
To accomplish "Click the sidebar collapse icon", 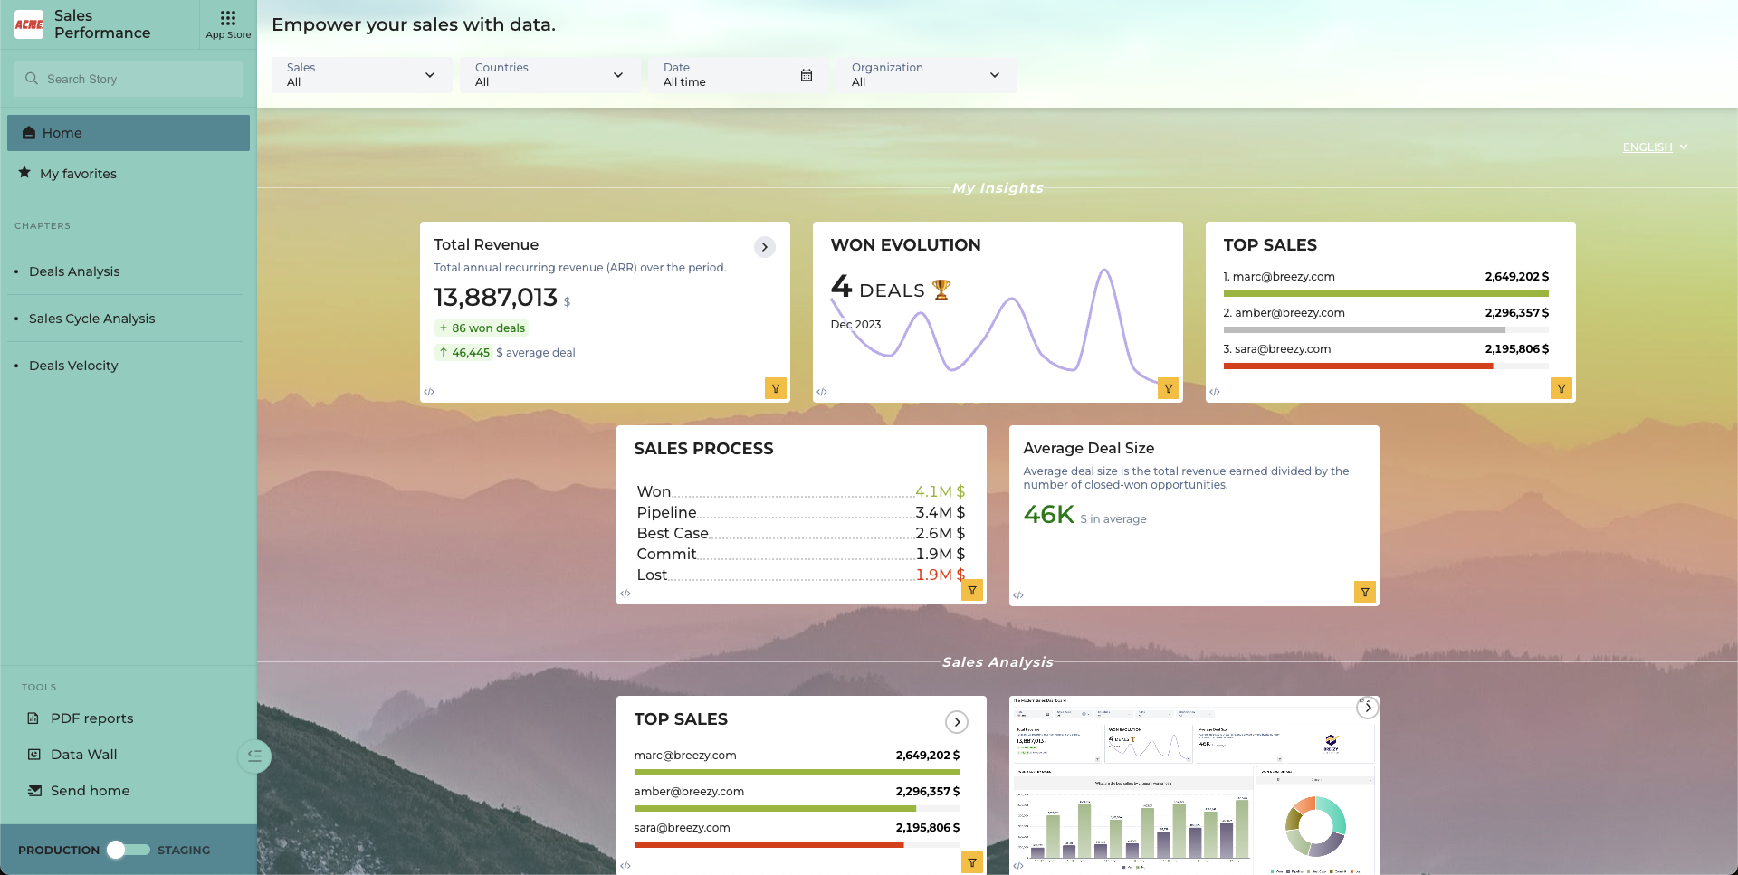I will pyautogui.click(x=253, y=756).
